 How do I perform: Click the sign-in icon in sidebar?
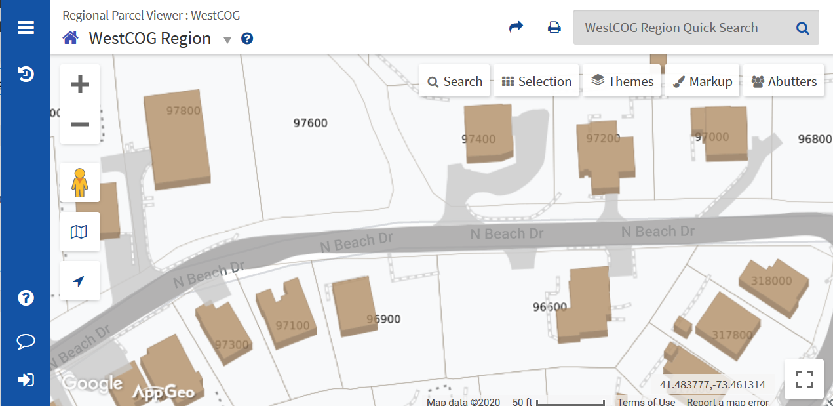[x=26, y=380]
